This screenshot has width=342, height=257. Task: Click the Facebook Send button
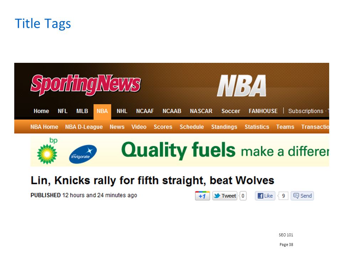pos(302,196)
